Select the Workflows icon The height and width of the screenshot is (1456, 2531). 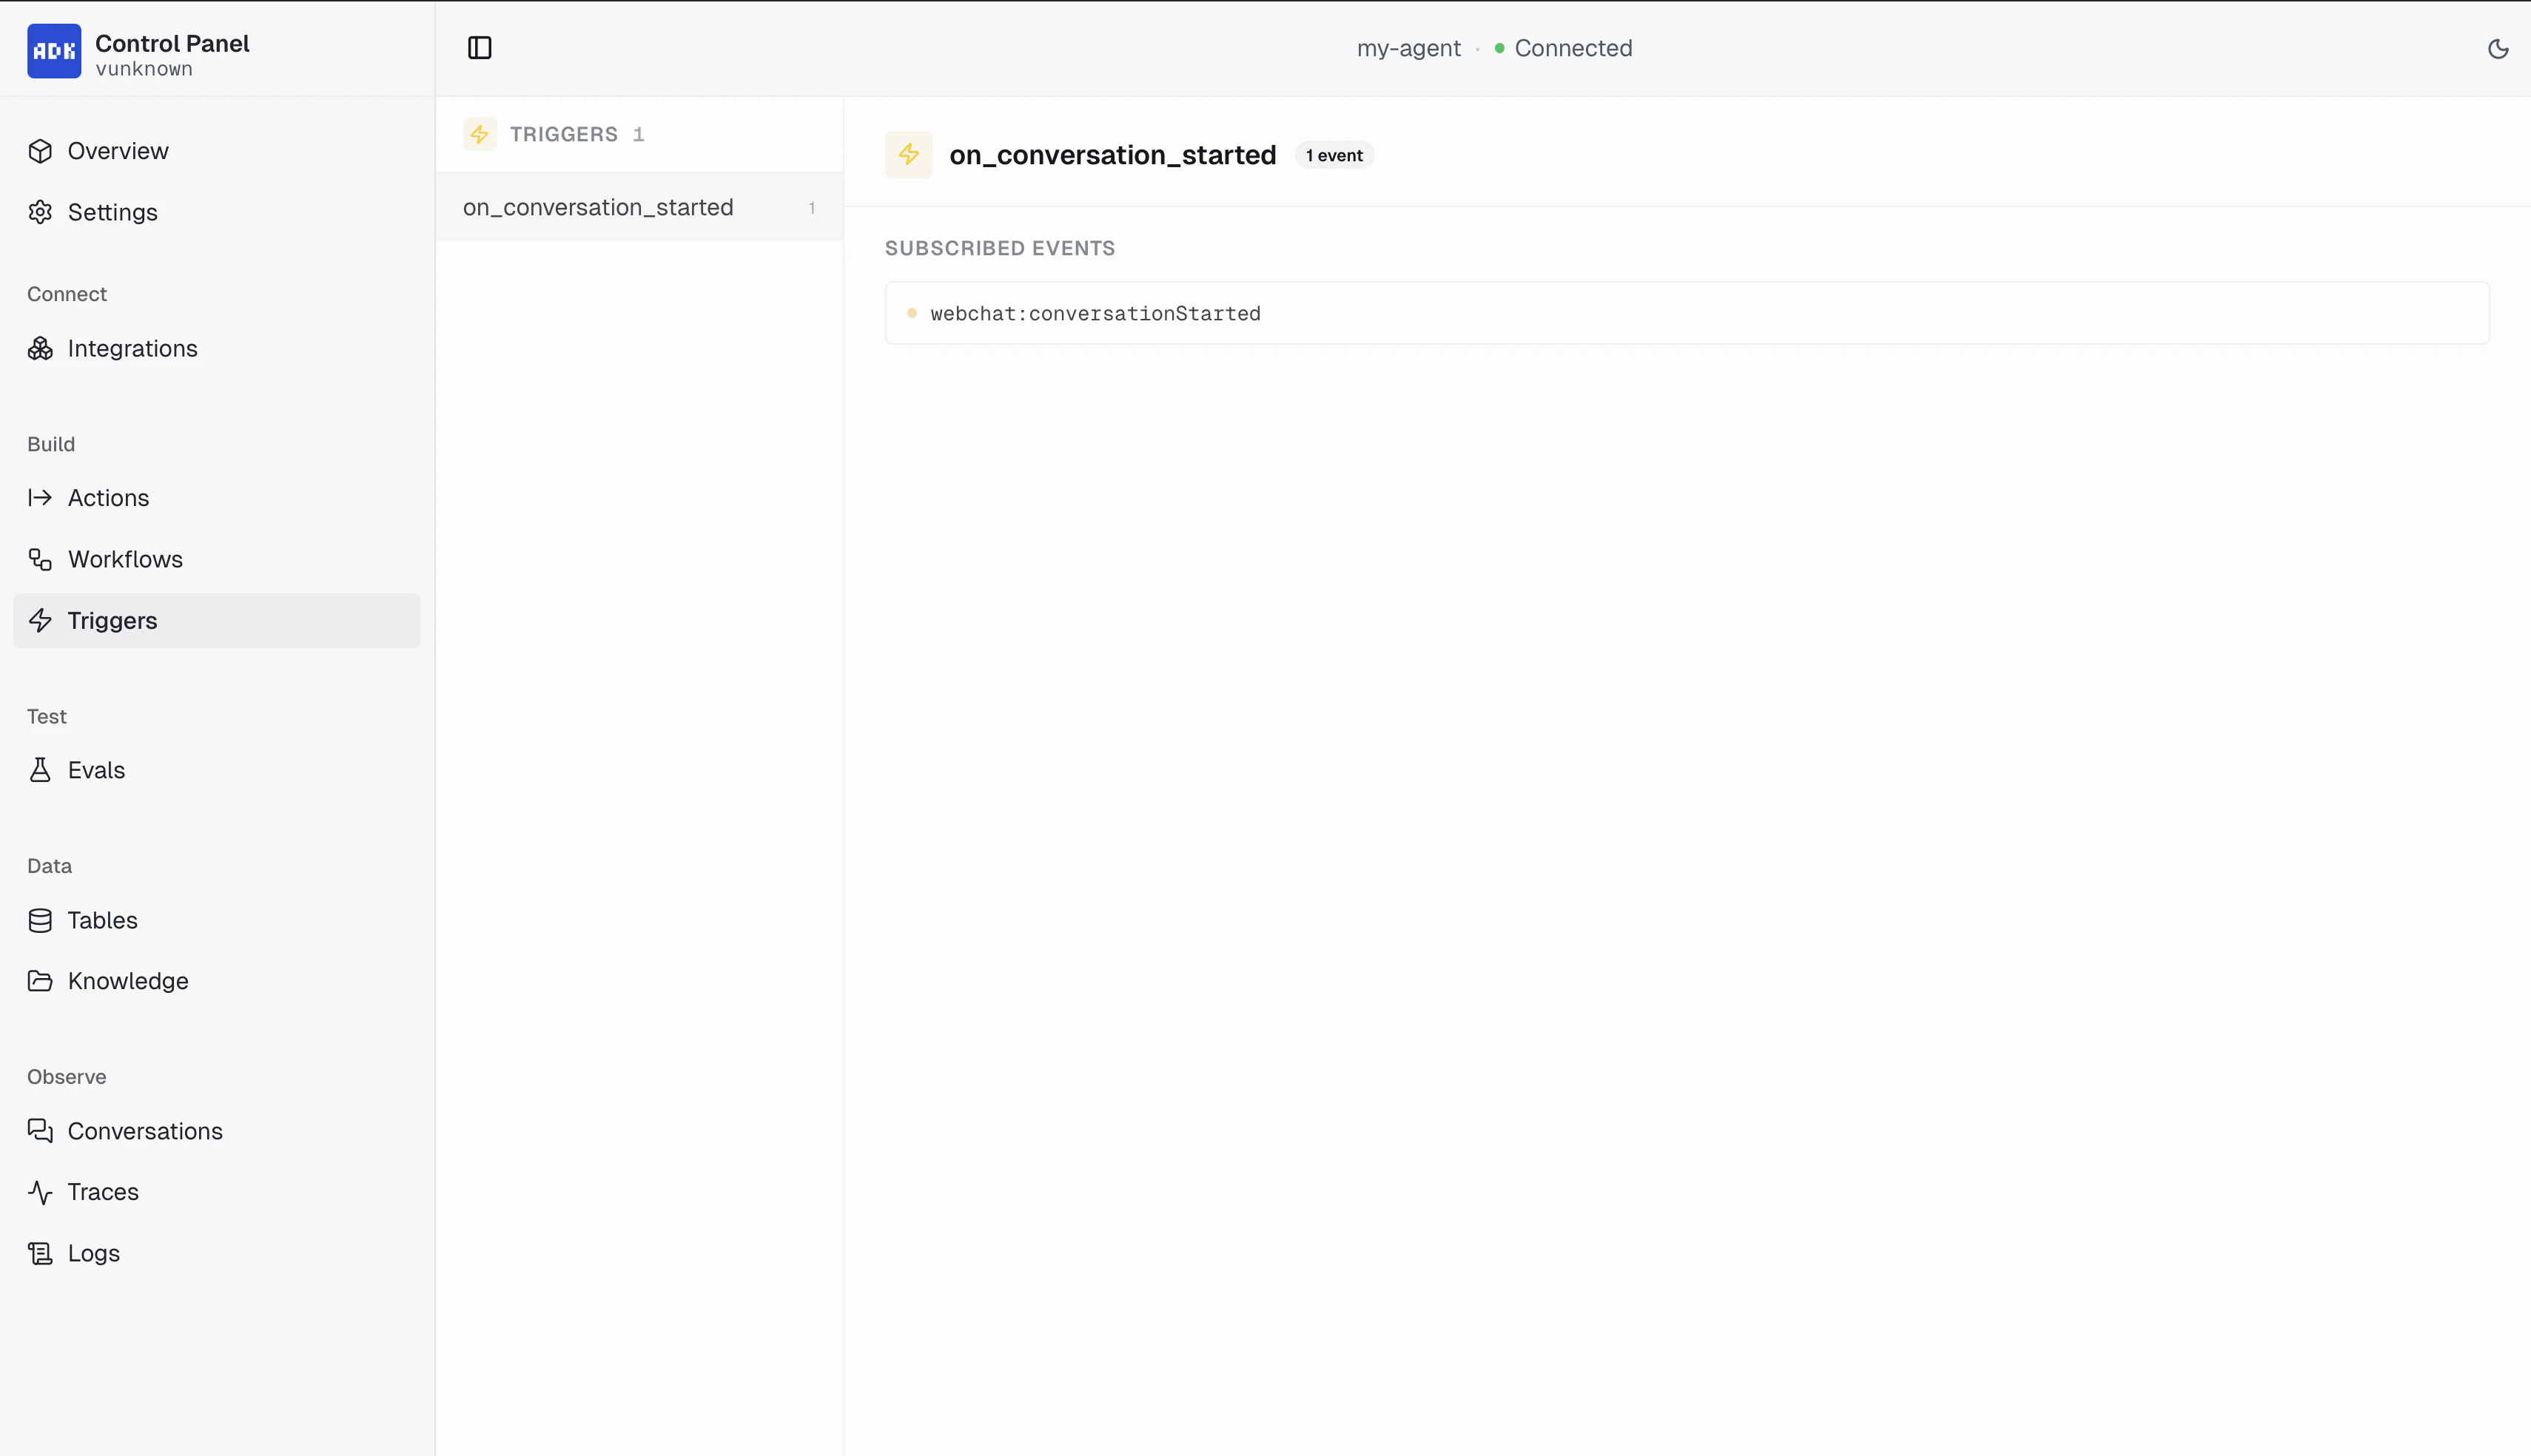[40, 559]
